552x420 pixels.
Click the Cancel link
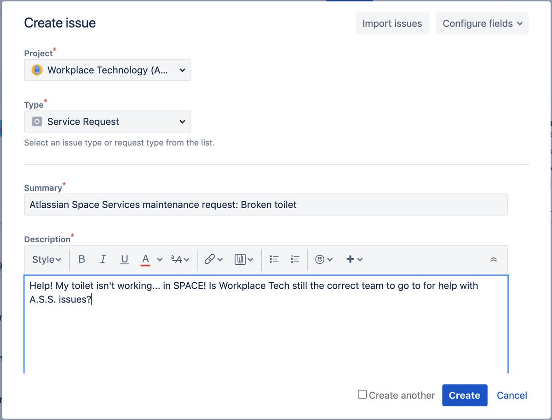512,395
